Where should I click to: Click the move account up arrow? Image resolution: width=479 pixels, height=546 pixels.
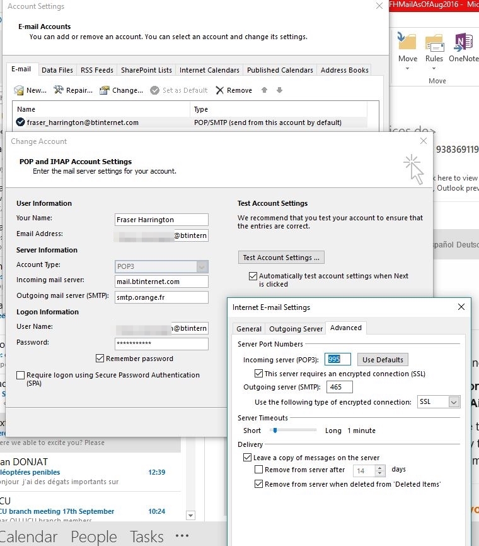[264, 90]
